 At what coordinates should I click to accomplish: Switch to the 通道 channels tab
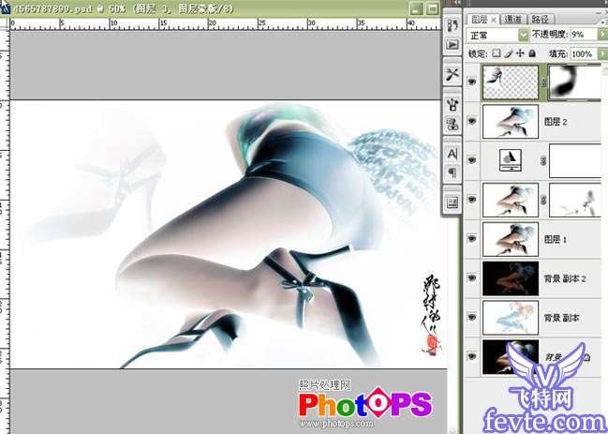pyautogui.click(x=513, y=19)
